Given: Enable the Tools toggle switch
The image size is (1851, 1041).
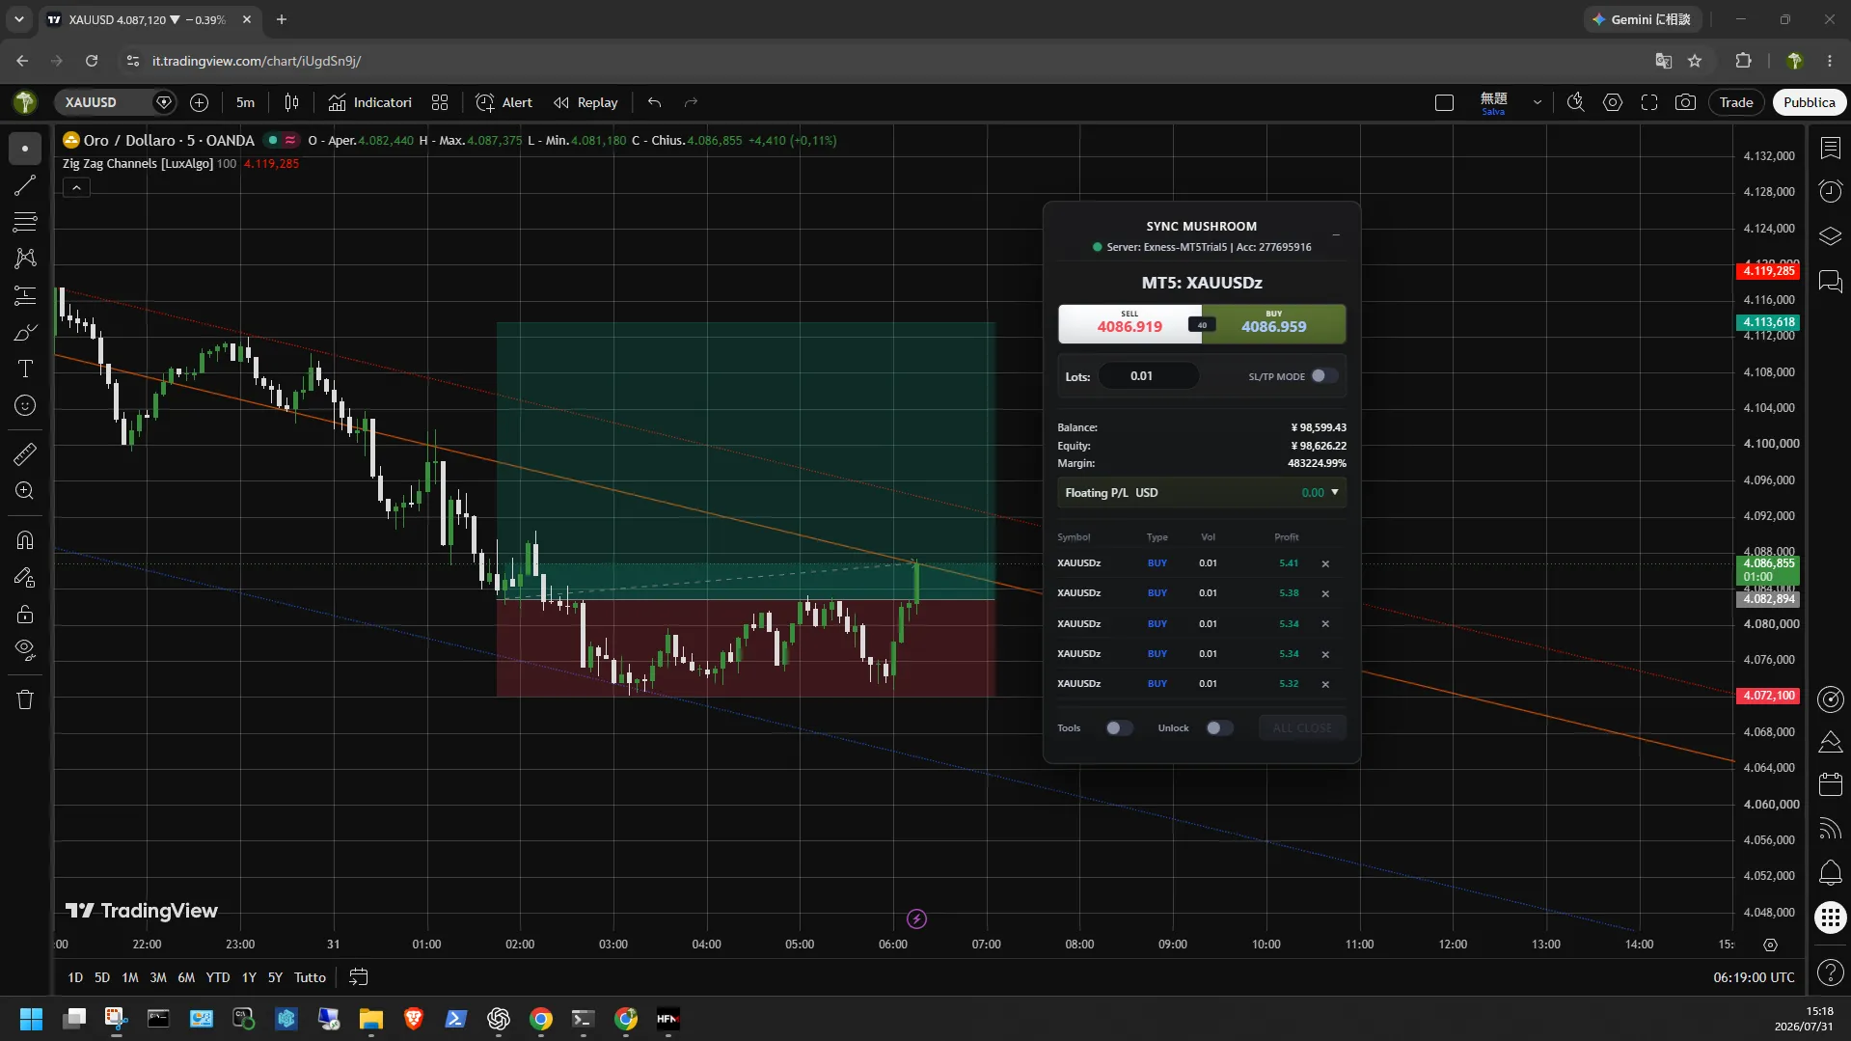Looking at the screenshot, I should click(1119, 728).
